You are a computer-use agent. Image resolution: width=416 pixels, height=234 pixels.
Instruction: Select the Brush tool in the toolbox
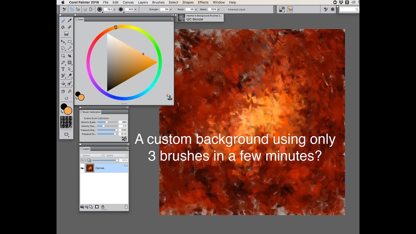(x=63, y=20)
